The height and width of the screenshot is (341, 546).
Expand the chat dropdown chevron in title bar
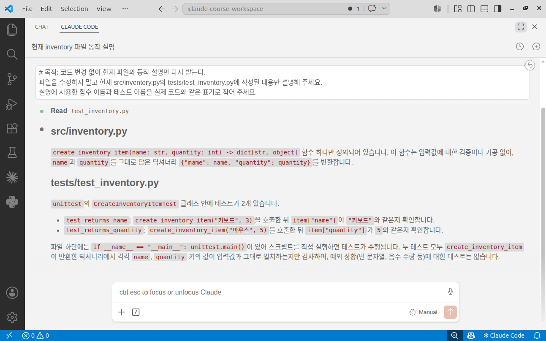point(384,9)
